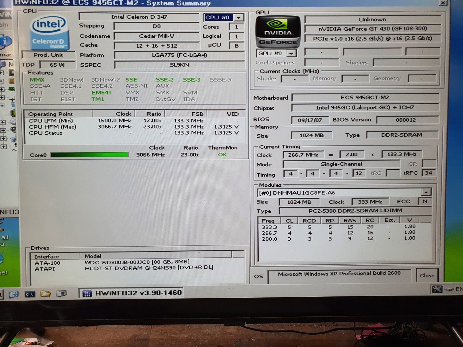Screen dimensions: 463x347
Task: Click the VID column header
Action: click(226, 114)
